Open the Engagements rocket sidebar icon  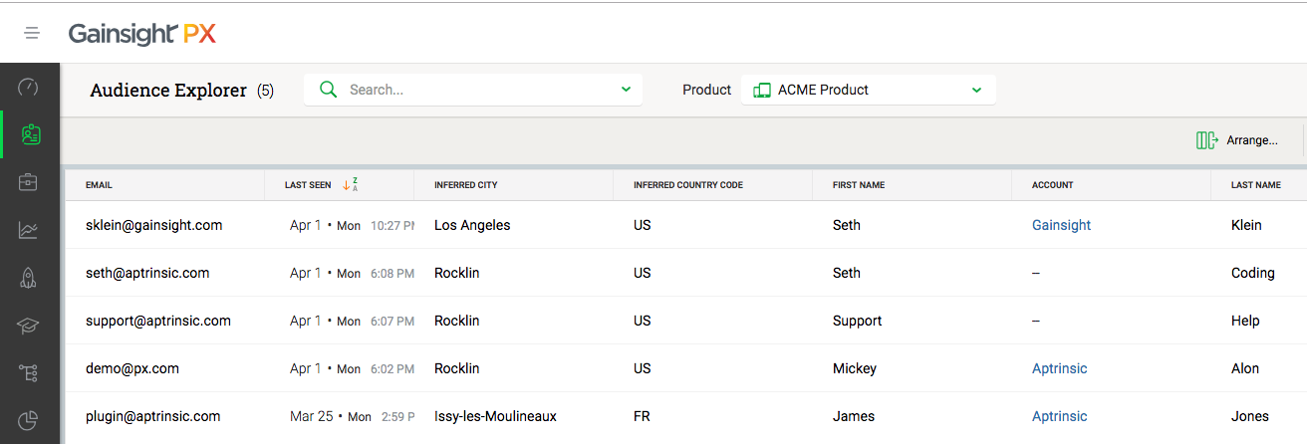tap(29, 278)
